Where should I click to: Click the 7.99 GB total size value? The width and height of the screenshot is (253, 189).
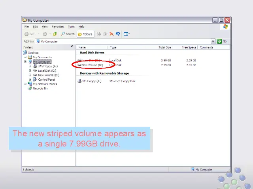tap(166, 65)
